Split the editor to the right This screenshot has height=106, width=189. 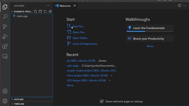179,6
